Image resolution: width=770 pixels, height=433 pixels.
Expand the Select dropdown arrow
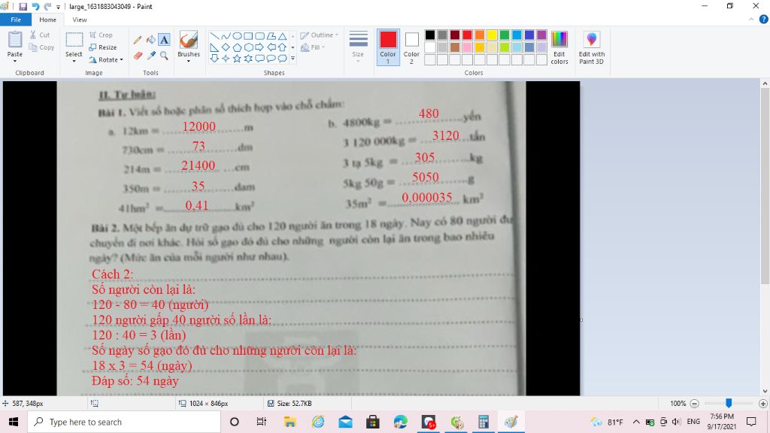74,62
